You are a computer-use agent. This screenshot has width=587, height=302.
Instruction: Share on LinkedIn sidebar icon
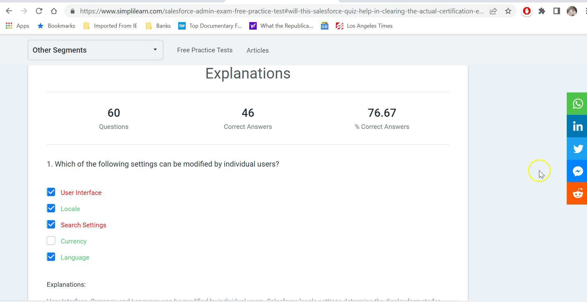(x=577, y=126)
